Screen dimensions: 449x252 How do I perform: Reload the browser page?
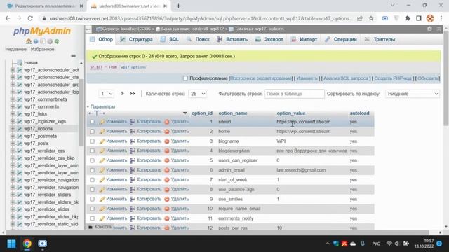point(30,18)
